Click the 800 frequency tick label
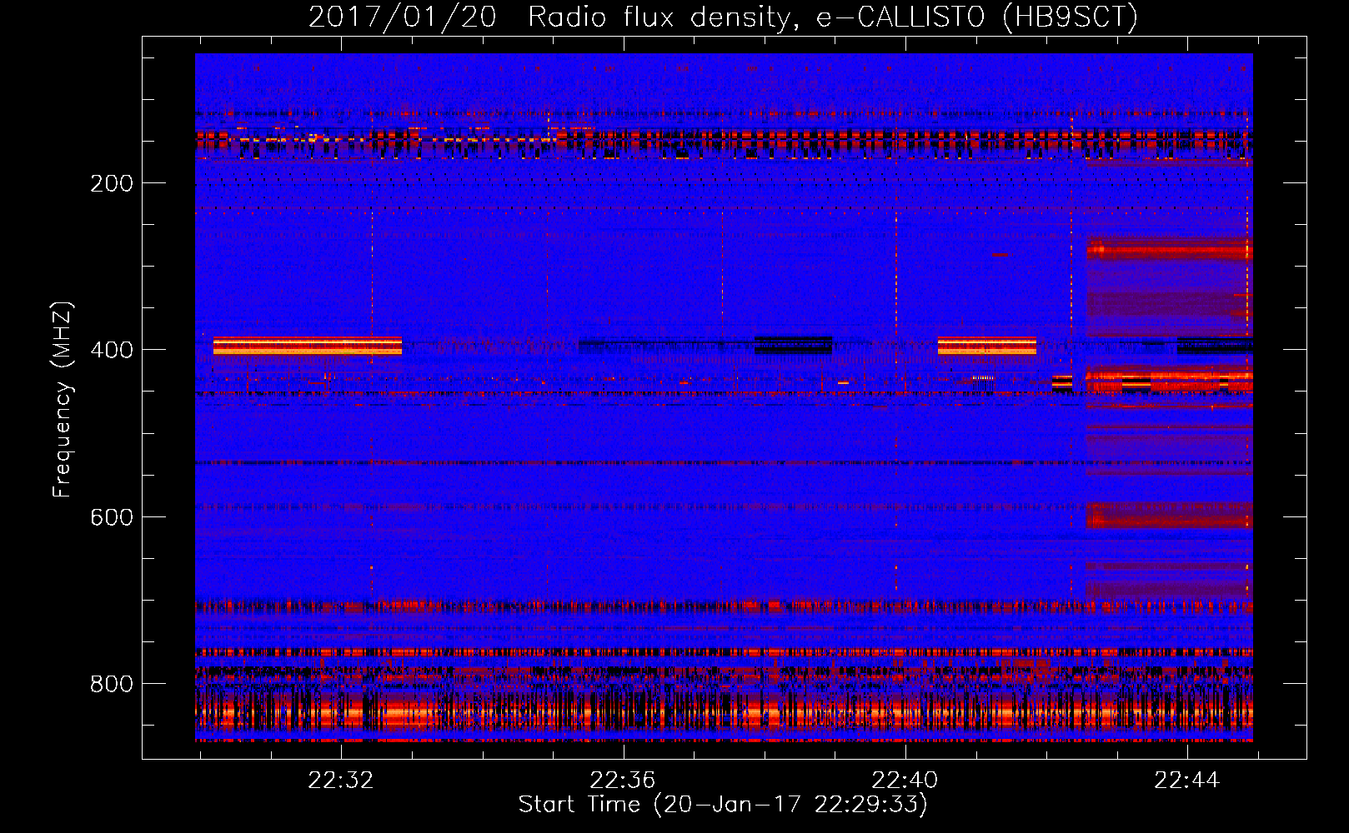Screen dimensions: 1349x833 tap(112, 684)
